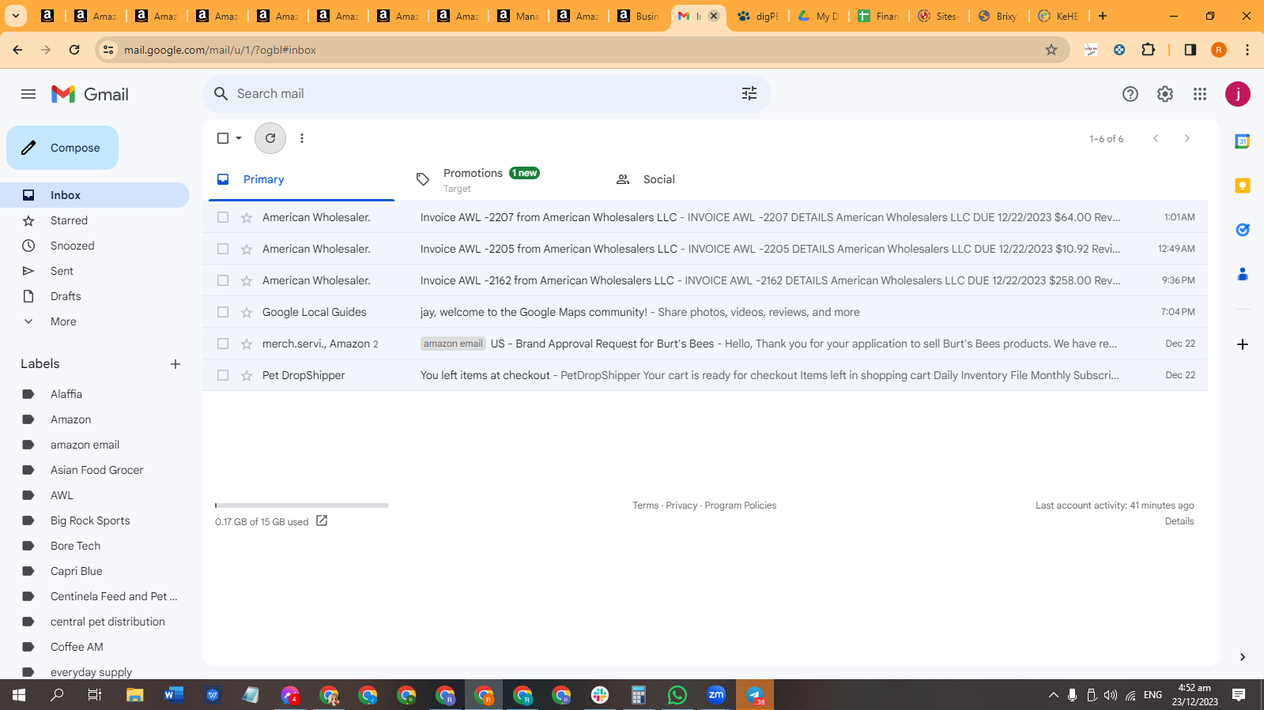The width and height of the screenshot is (1264, 710).
Task: Open storage management link icon
Action: (x=322, y=520)
